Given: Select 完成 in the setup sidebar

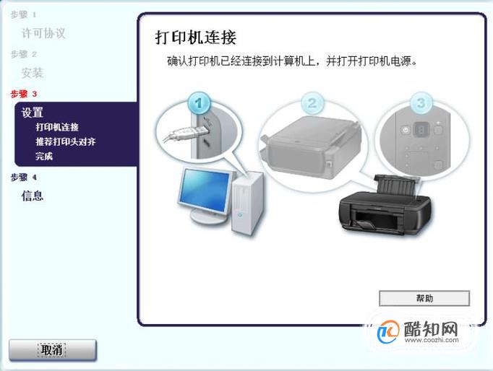Looking at the screenshot, I should click(44, 156).
